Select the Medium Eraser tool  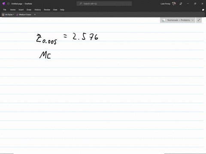pos(24,15)
